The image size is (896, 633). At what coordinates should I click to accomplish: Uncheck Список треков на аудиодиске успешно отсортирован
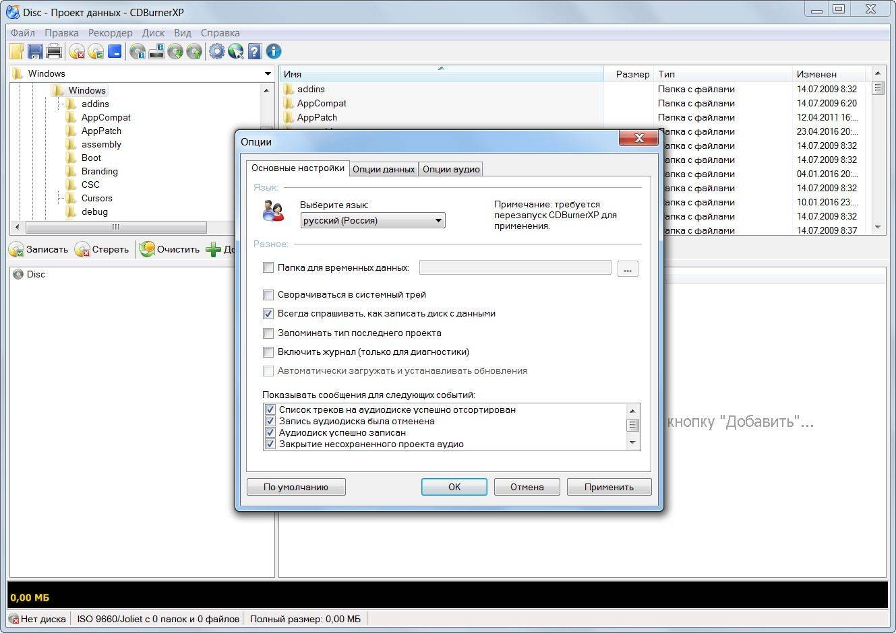270,409
